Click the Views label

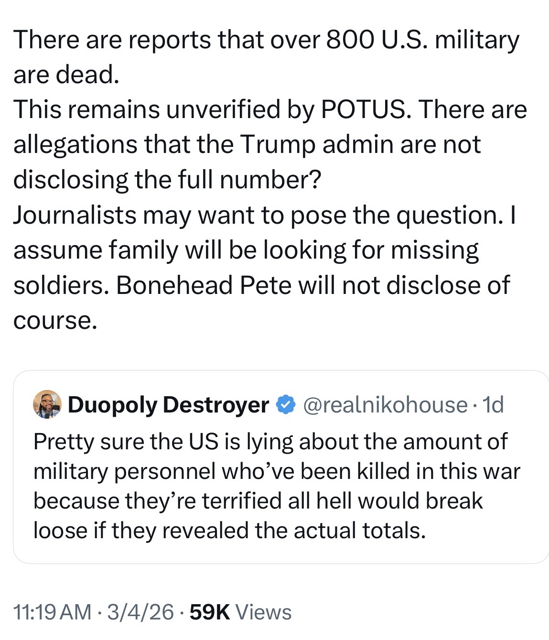point(264,612)
